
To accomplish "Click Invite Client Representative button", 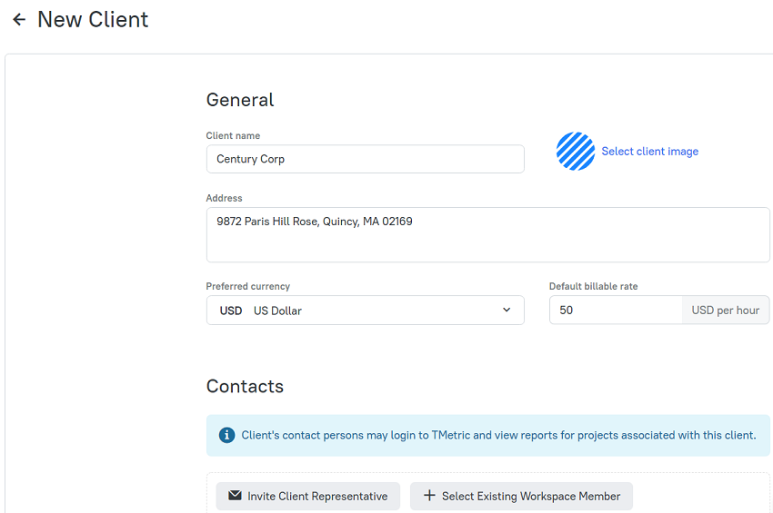I will (308, 497).
